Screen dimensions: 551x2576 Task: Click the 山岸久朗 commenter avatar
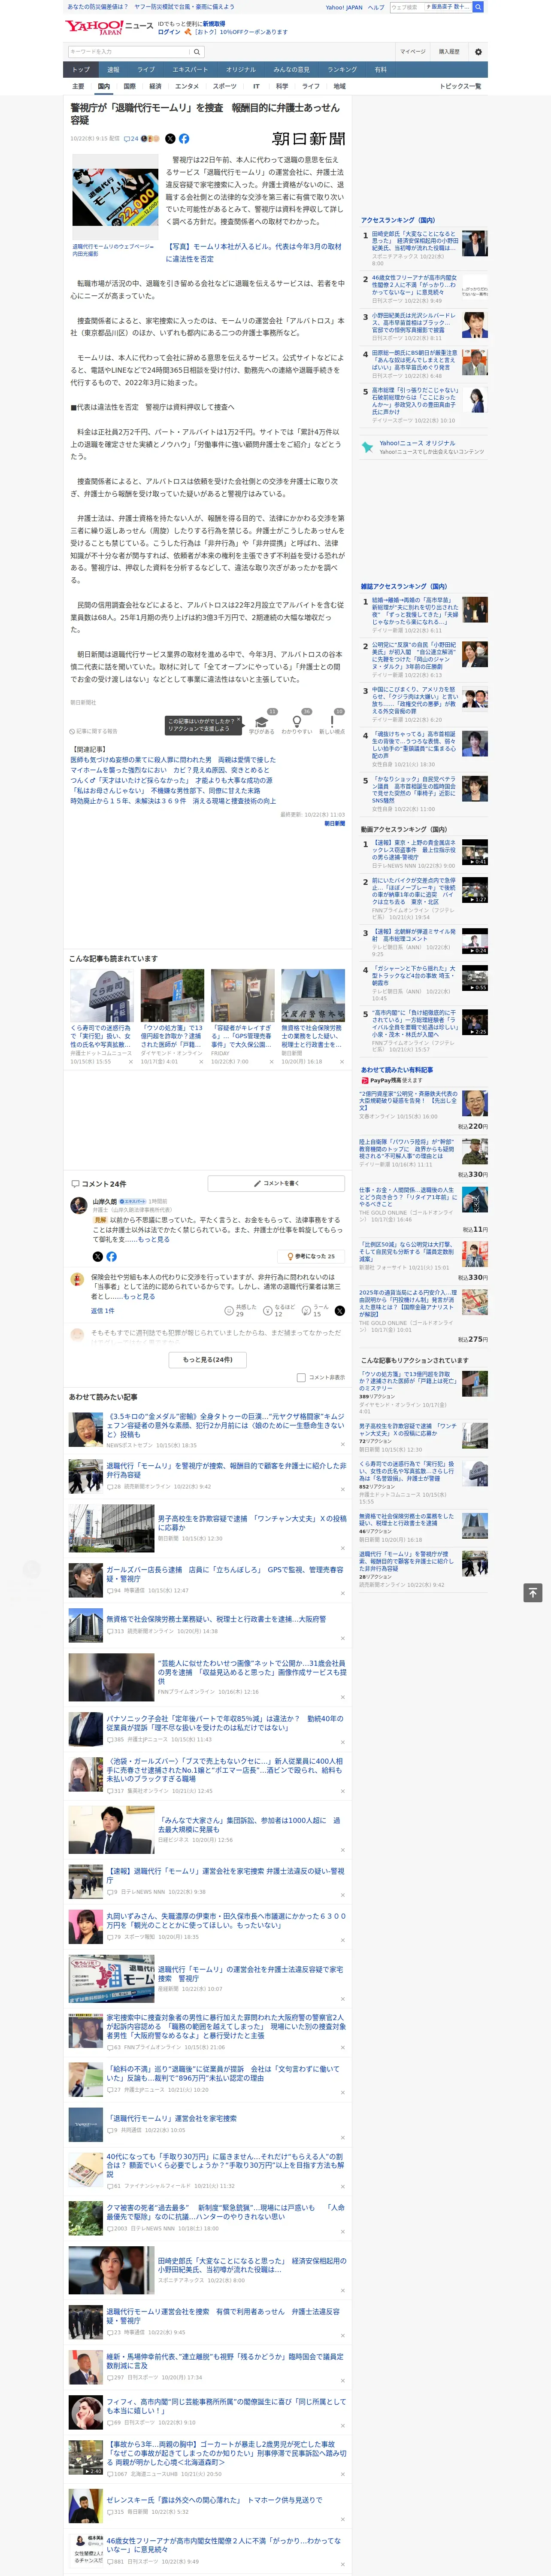[78, 1207]
